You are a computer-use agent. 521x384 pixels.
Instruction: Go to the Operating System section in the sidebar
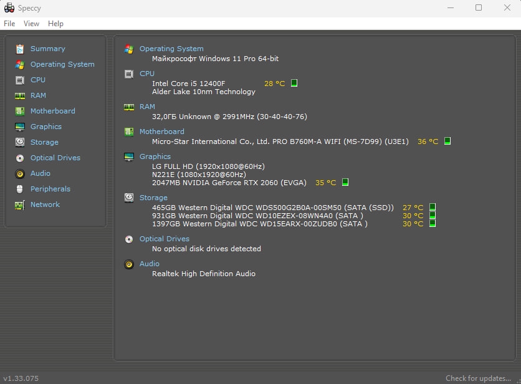click(x=62, y=64)
